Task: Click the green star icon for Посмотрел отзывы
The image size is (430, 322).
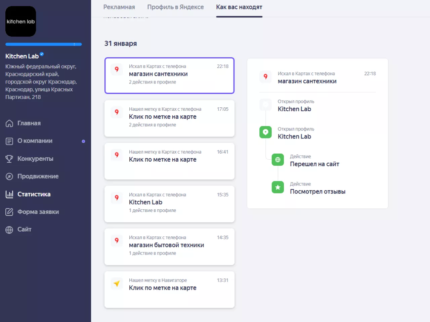Action: tap(278, 187)
